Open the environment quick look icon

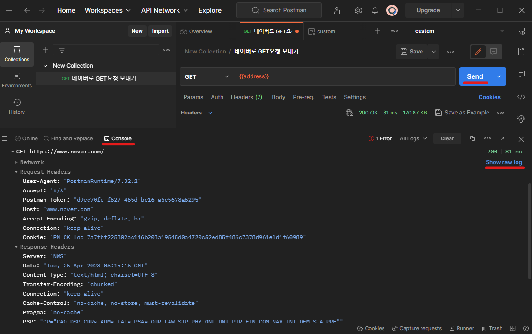pyautogui.click(x=521, y=31)
